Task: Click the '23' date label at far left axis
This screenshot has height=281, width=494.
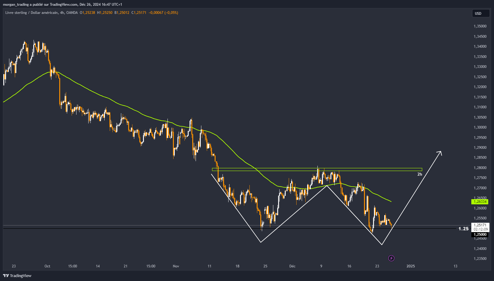Action: point(14,266)
